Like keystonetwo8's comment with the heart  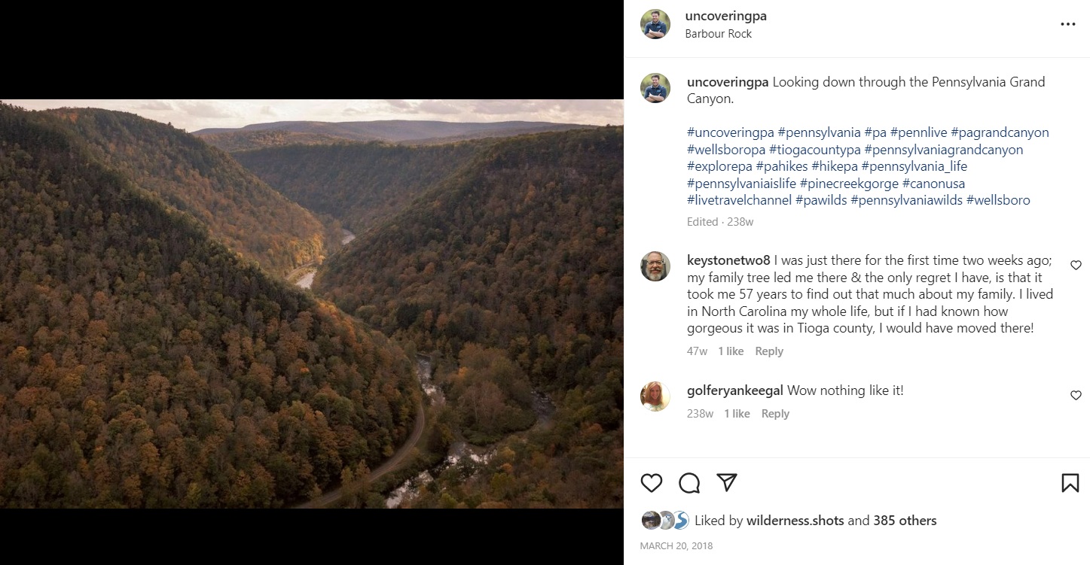1076,265
